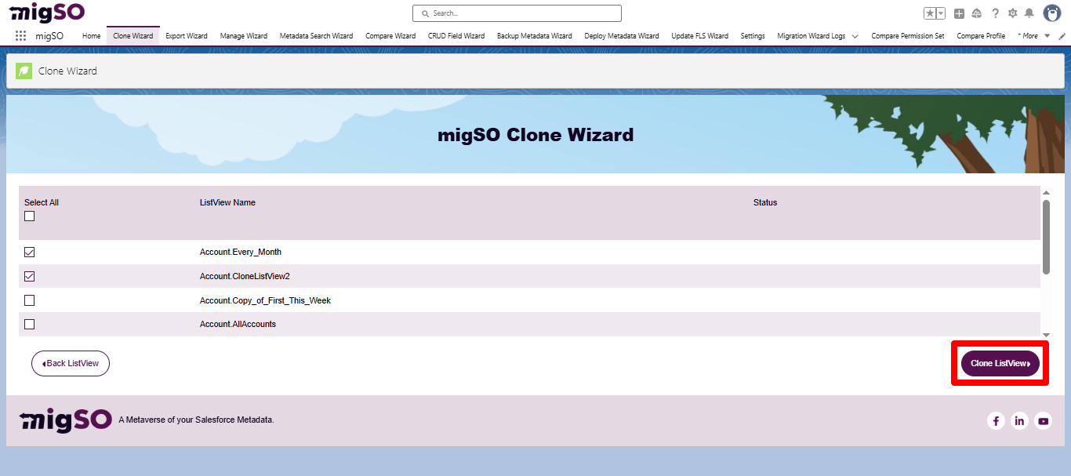Image resolution: width=1071 pixels, height=476 pixels.
Task: Open the Setup gear icon
Action: click(x=1013, y=13)
